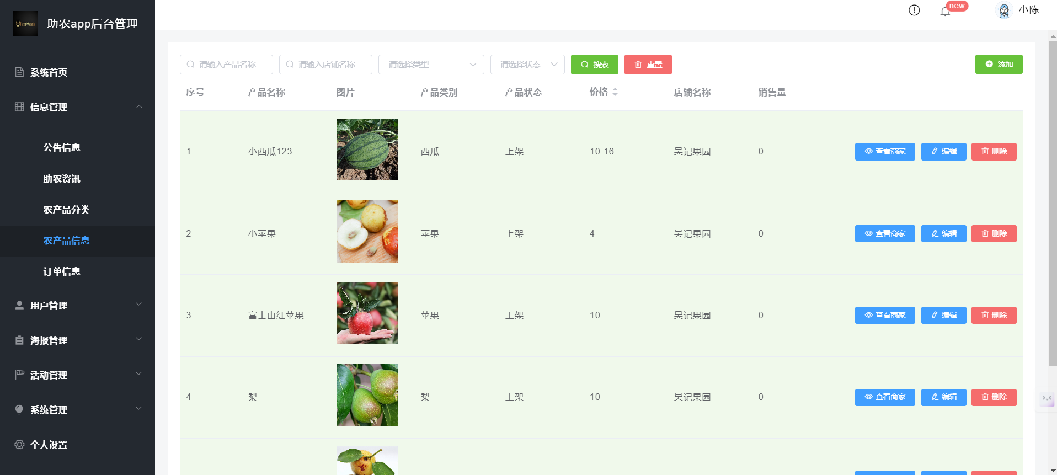Viewport: 1057px width, 475px height.
Task: Click the 小陈 username
Action: tap(1029, 10)
